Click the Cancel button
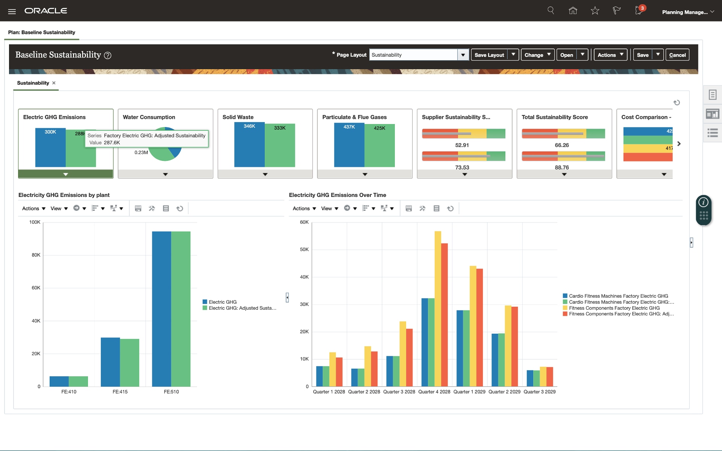Image resolution: width=722 pixels, height=451 pixels. tap(677, 55)
